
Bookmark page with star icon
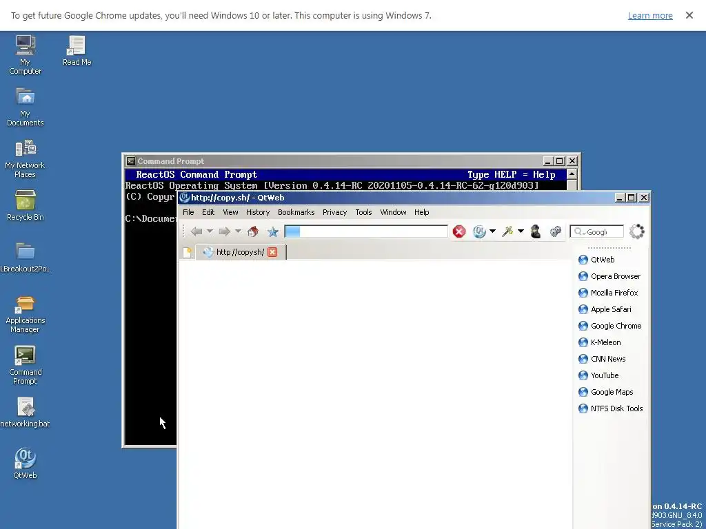coord(273,231)
